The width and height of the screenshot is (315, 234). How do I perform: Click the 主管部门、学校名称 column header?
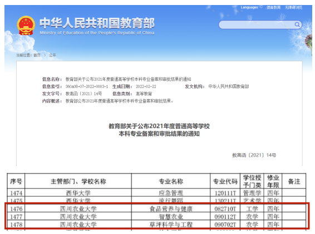pyautogui.click(x=78, y=181)
